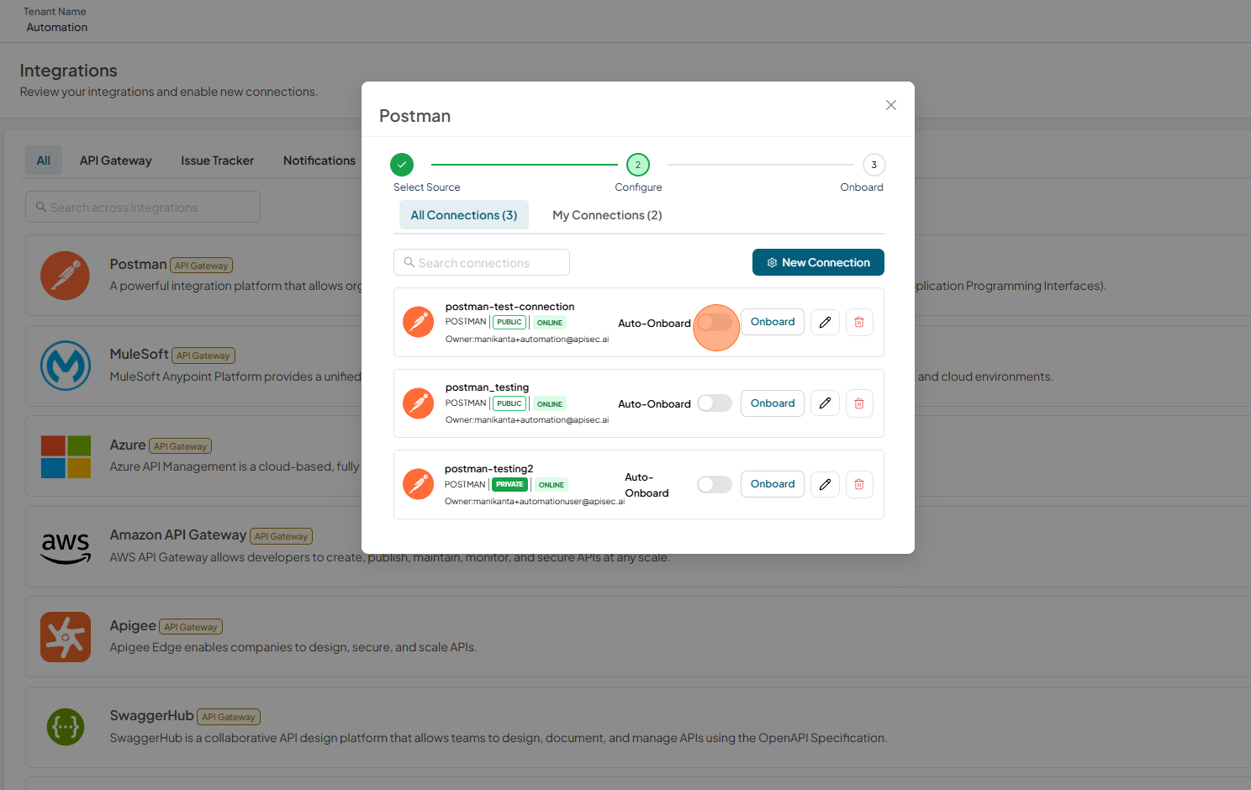
Task: Click the postman-test-connection Postman logo
Action: tap(418, 322)
